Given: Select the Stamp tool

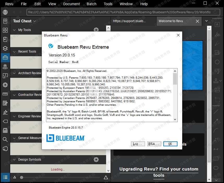Looking at the screenshot, I should coord(216,81).
